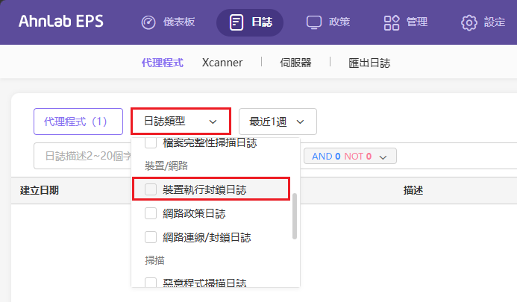Collapse the 日誌類型 dropdown

pos(181,122)
